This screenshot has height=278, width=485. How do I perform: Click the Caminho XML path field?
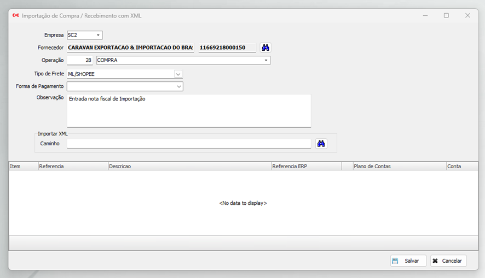point(189,144)
